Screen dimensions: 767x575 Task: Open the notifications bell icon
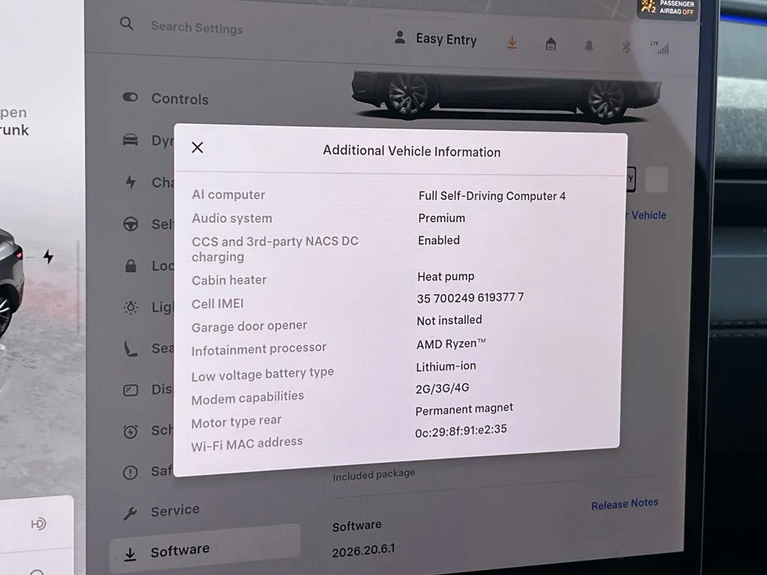589,46
